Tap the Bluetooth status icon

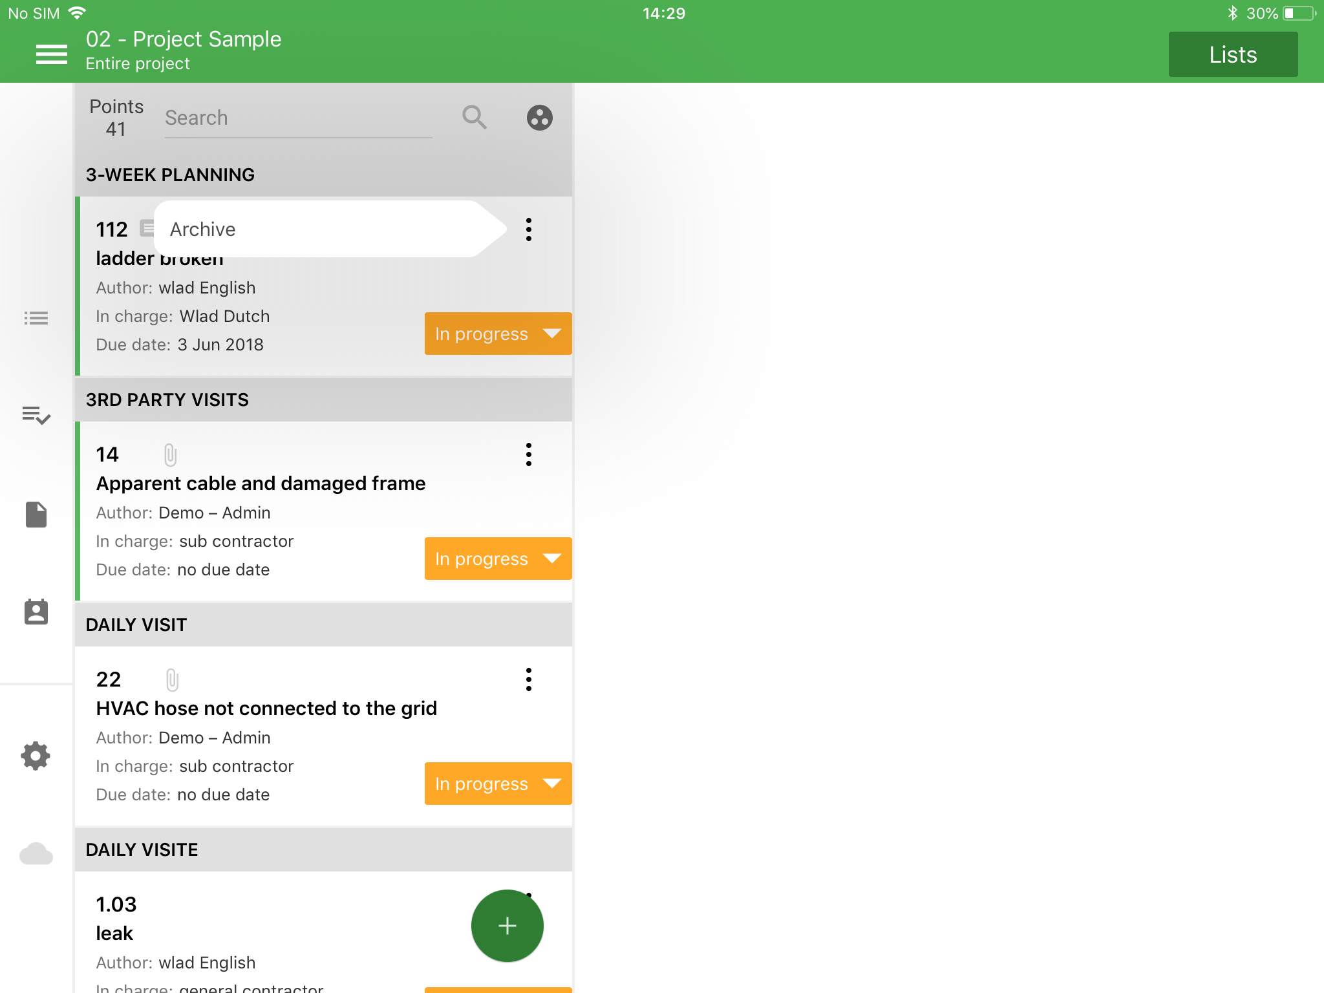[x=1232, y=13]
